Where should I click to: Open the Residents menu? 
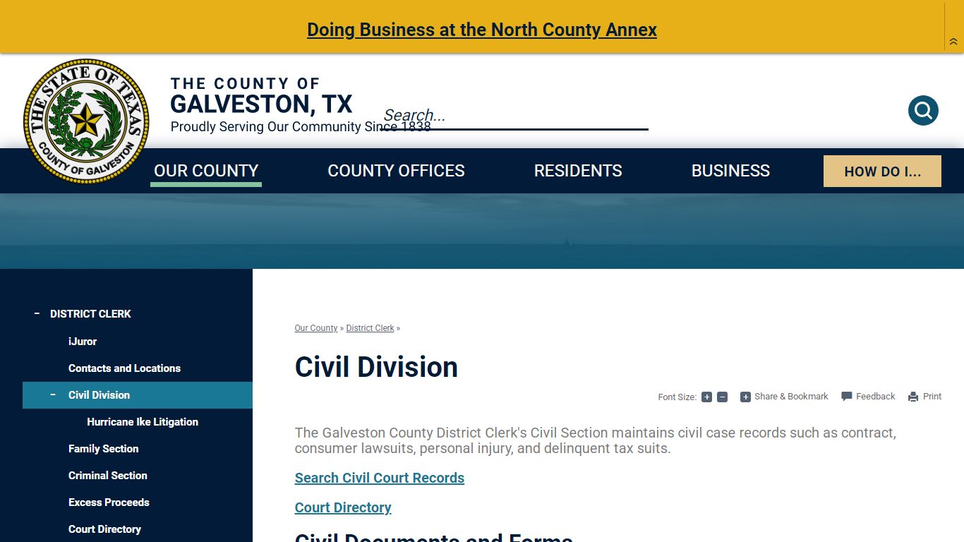[578, 171]
